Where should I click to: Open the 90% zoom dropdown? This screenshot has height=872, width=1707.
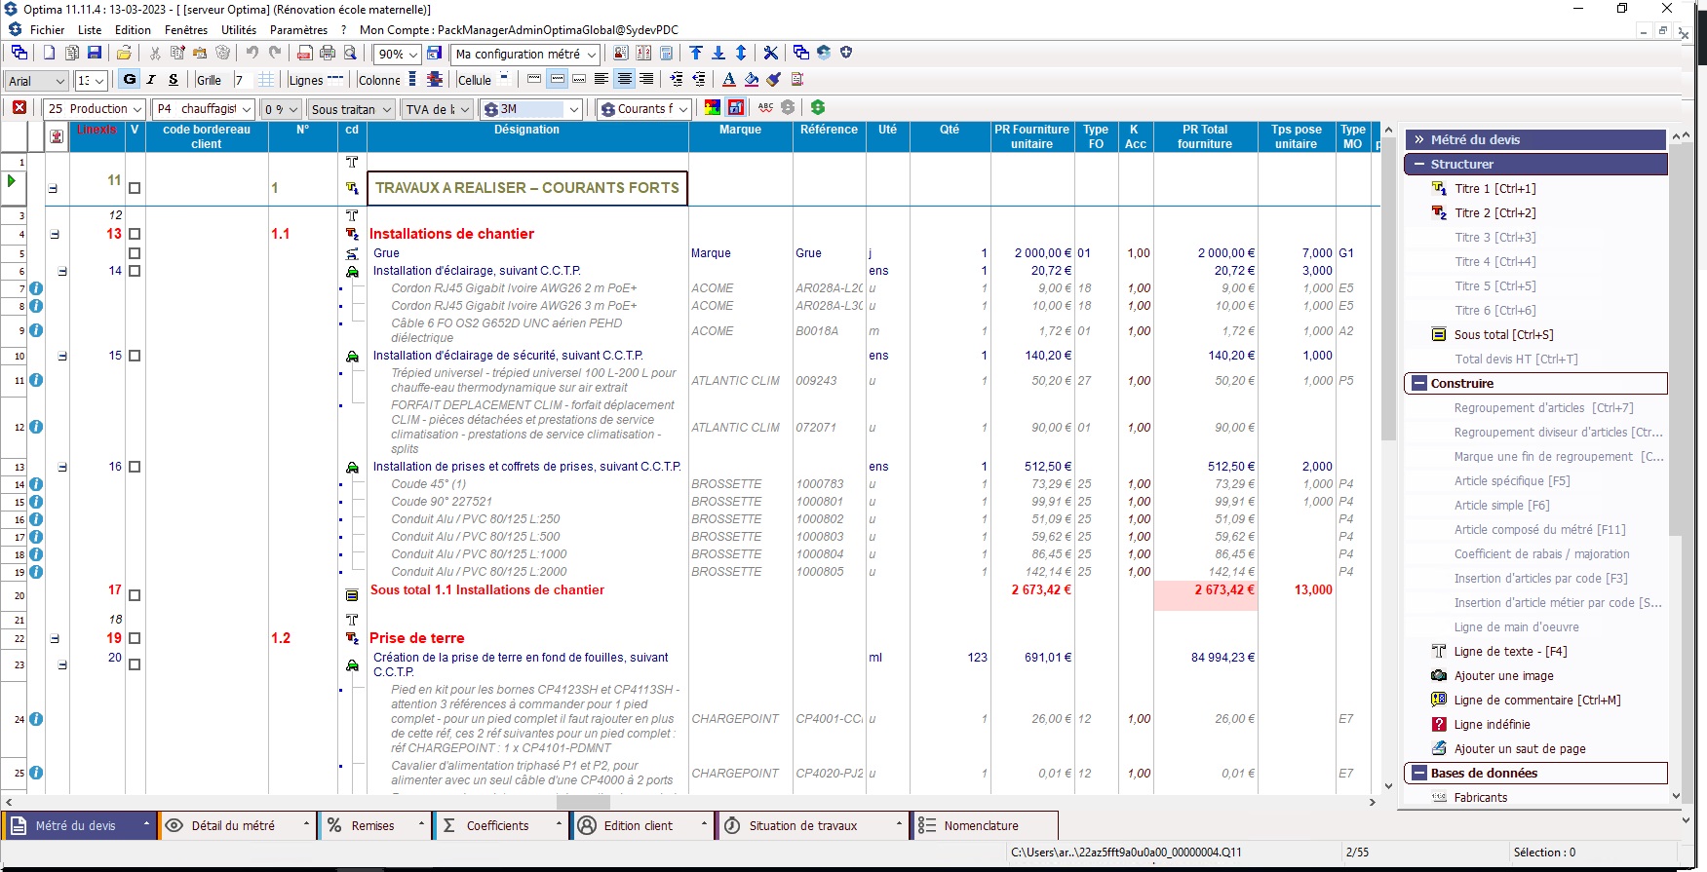(413, 55)
